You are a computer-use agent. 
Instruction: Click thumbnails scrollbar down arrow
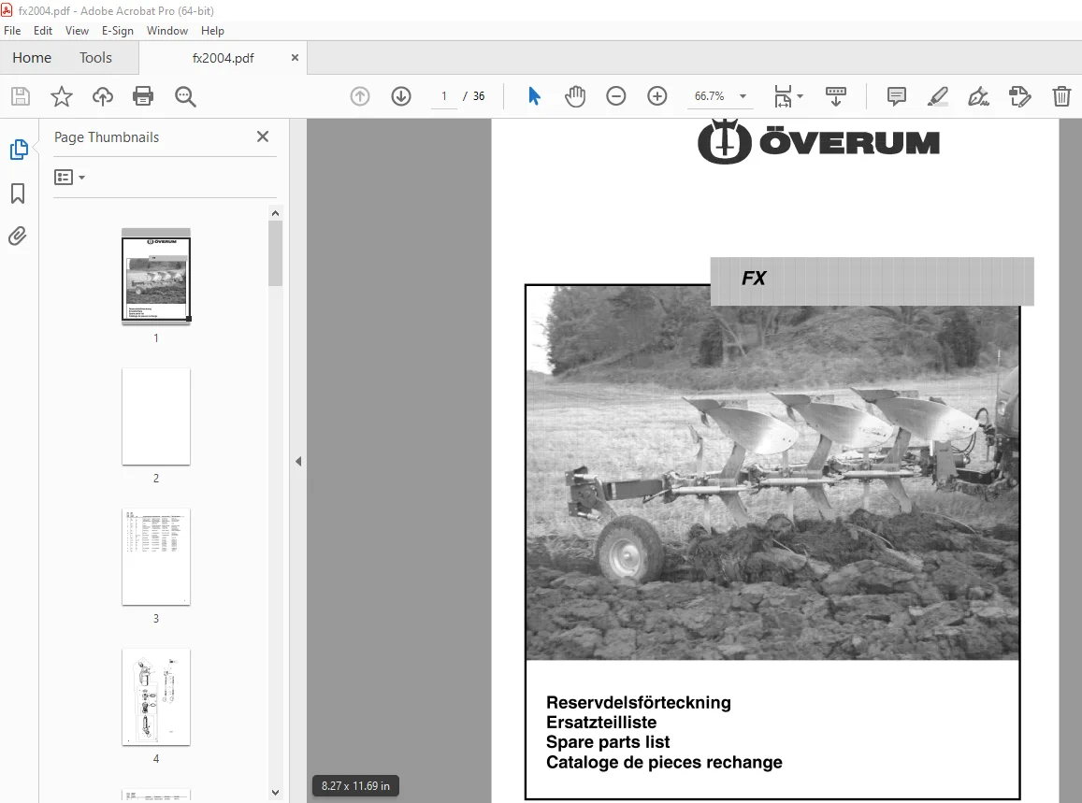coord(275,793)
